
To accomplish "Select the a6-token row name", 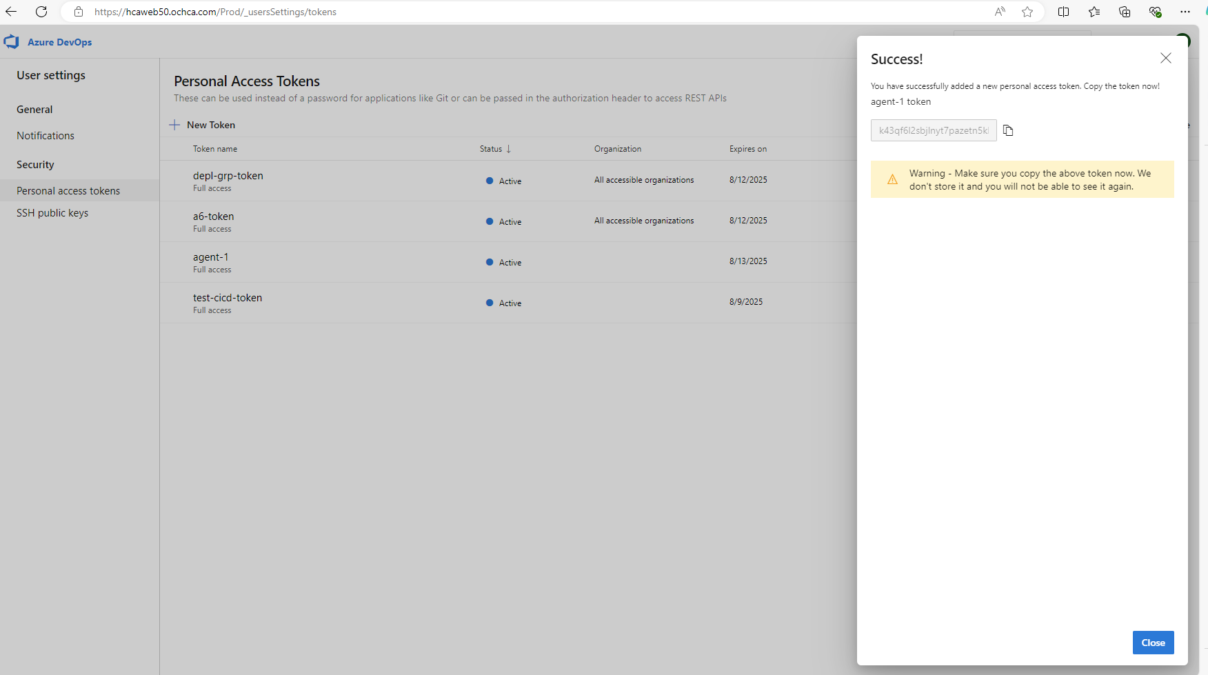I will pyautogui.click(x=214, y=216).
